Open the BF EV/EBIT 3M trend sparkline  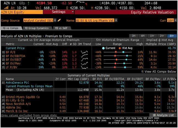(84, 59)
